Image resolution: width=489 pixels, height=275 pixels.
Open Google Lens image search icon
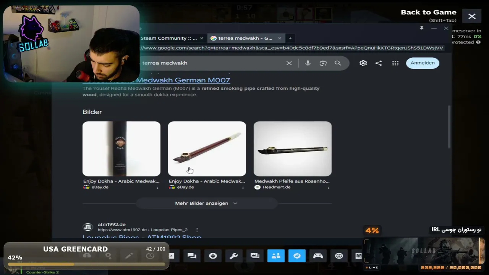[323, 63]
